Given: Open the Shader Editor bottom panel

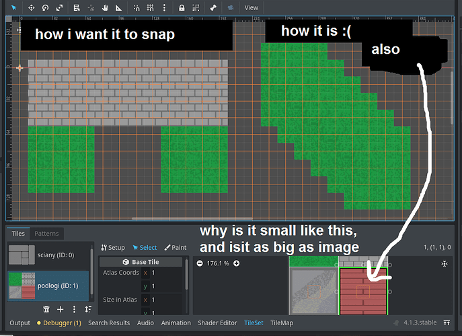Looking at the screenshot, I should click(217, 323).
